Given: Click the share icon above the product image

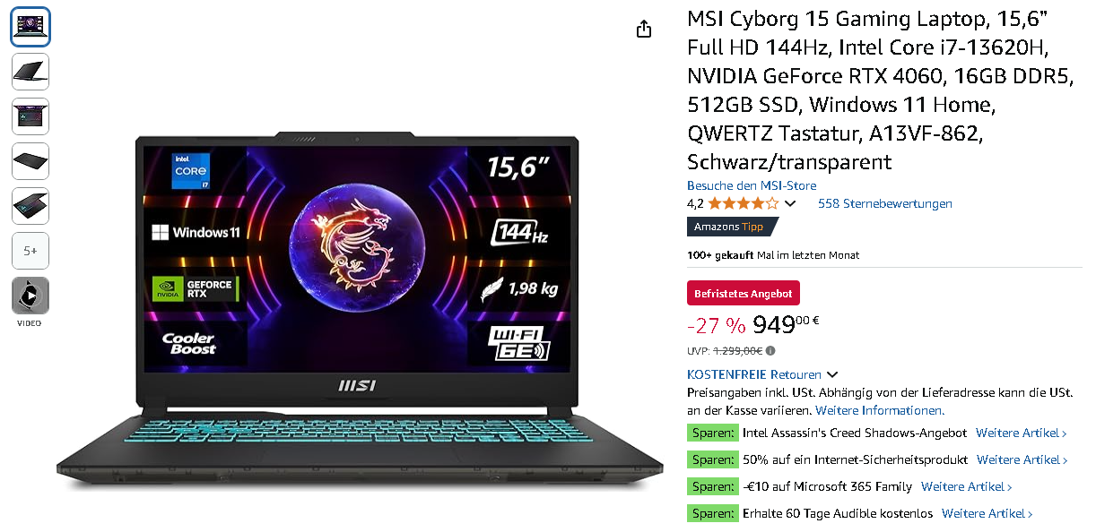Looking at the screenshot, I should [643, 30].
